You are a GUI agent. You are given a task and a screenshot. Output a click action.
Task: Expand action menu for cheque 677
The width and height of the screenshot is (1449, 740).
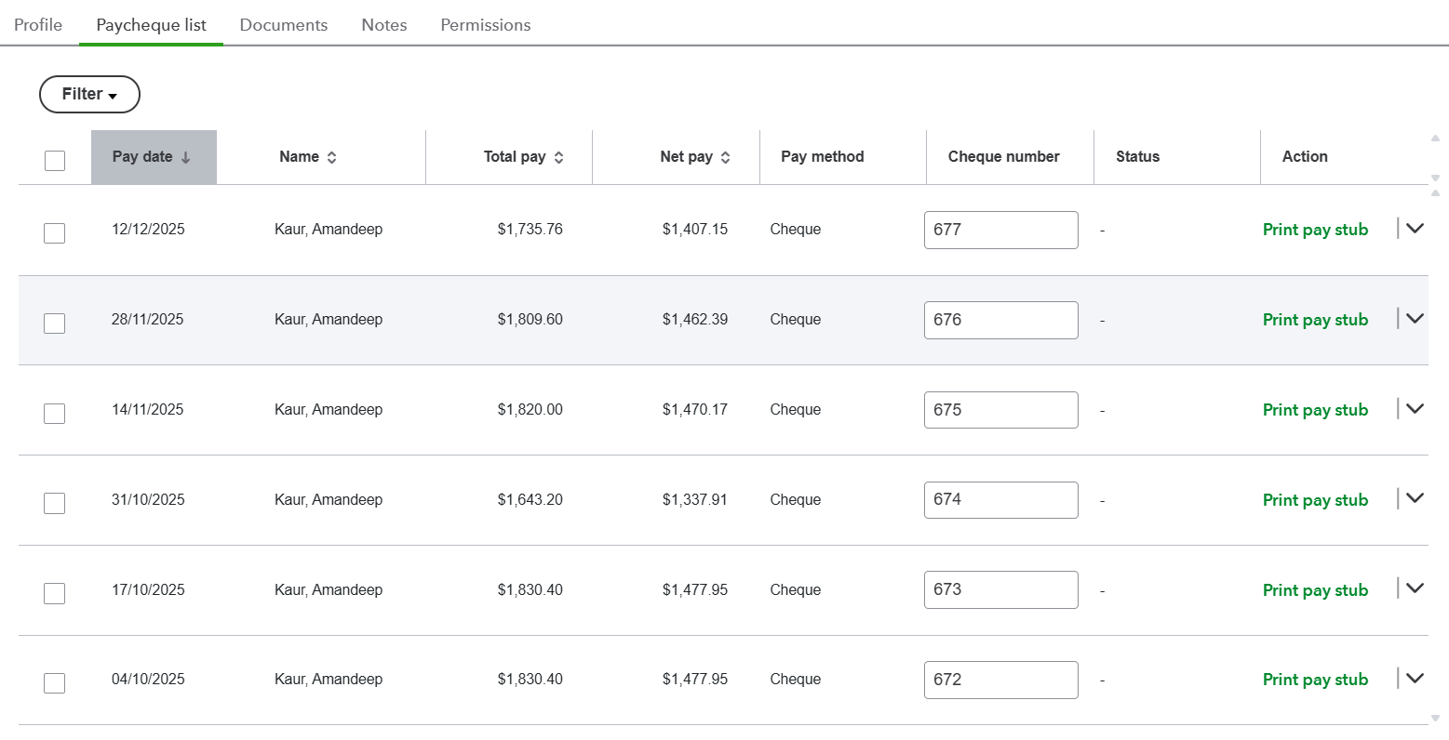(x=1415, y=229)
